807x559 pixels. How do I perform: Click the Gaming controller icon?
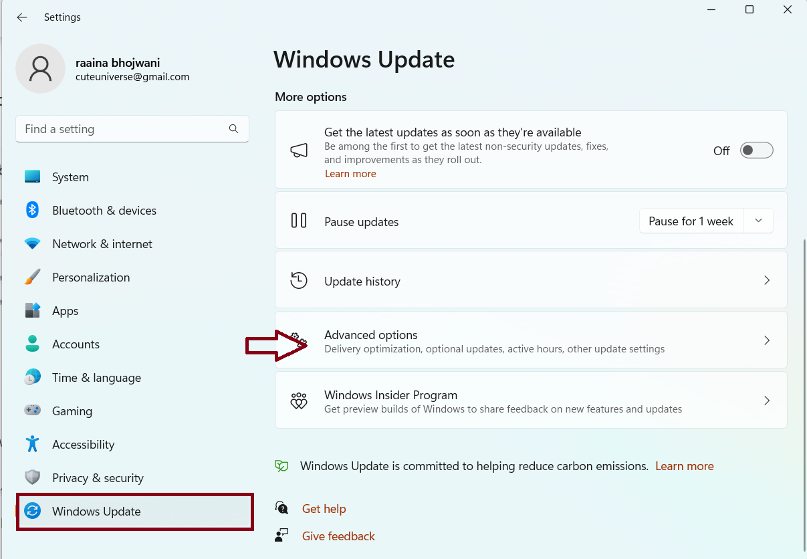coord(32,411)
